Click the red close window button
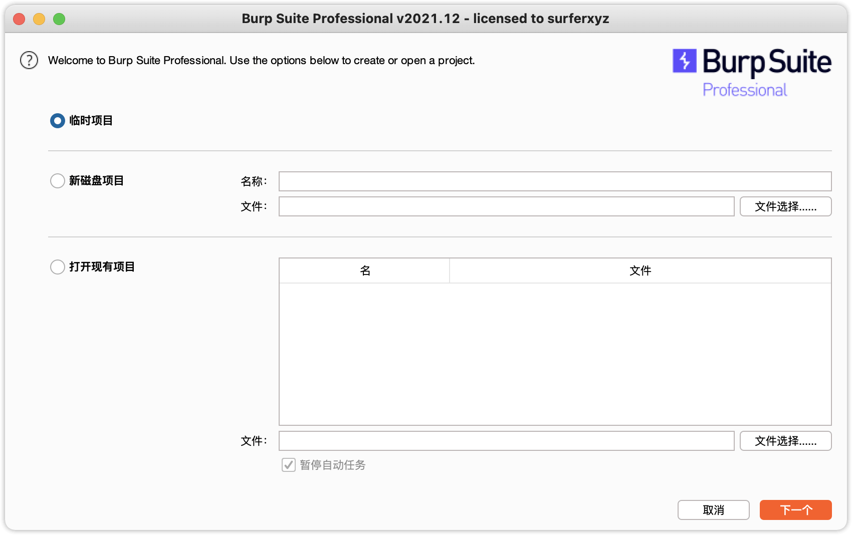Viewport: 852px width, 535px height. (19, 19)
